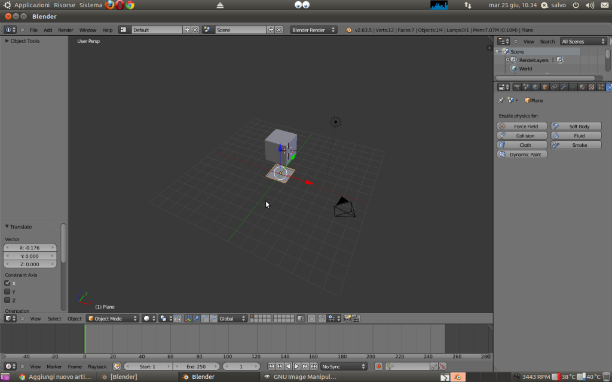Open the World properties globe tab
The width and height of the screenshot is (612, 382).
click(x=535, y=87)
